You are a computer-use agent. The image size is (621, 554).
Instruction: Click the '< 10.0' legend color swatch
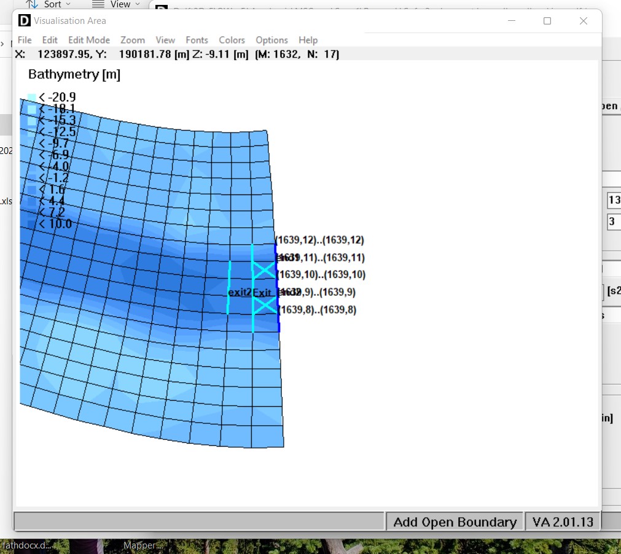pos(32,225)
